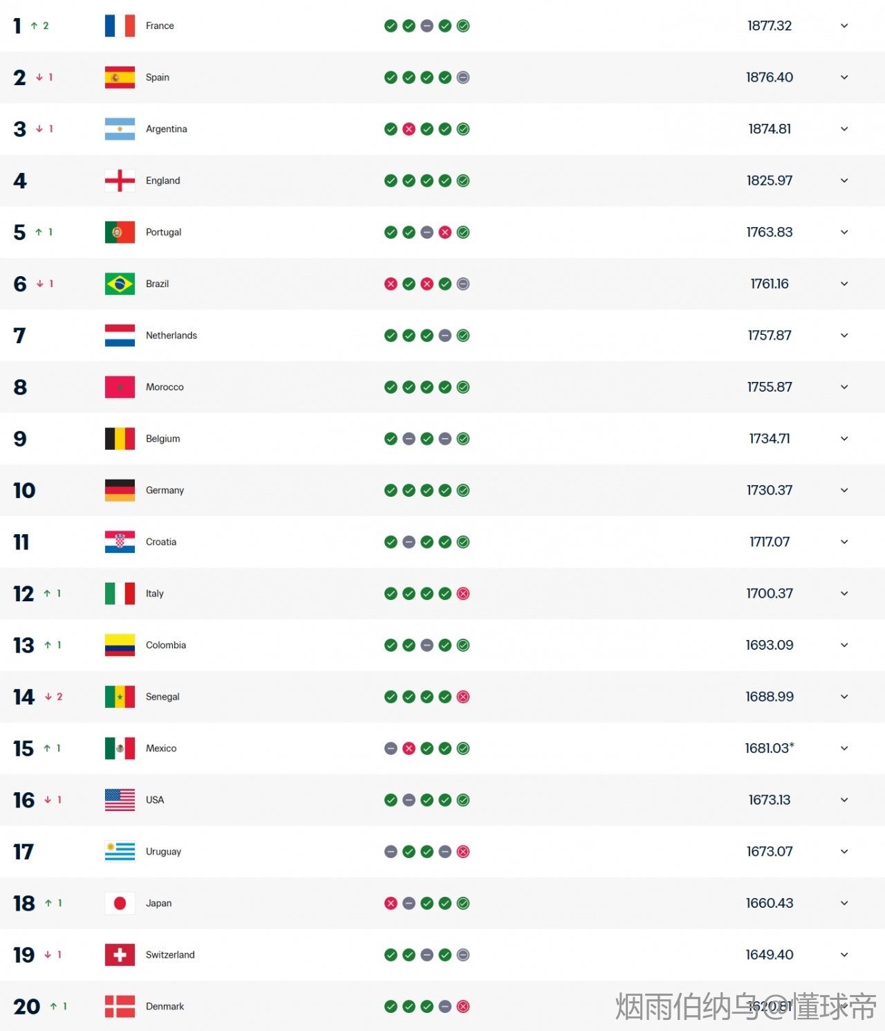Expand the USA ranking row
885x1031 pixels.
(x=844, y=800)
